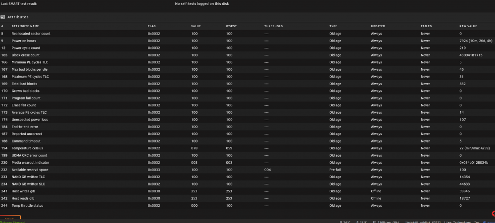Click the Reallocated sector count row
Image resolution: width=495 pixels, height=223 pixels.
pyautogui.click(x=247, y=34)
